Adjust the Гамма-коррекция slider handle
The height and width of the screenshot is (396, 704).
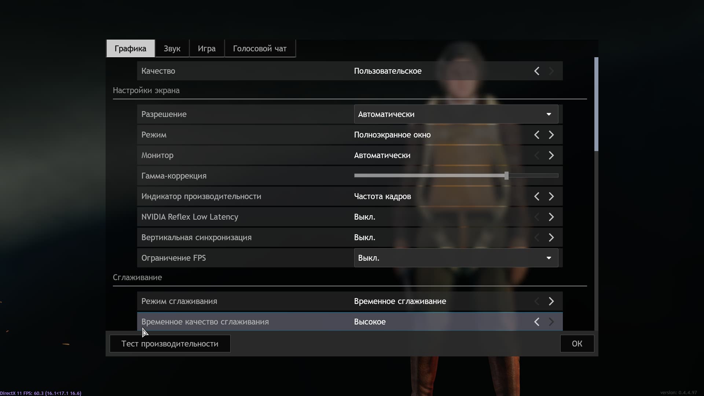(x=507, y=176)
